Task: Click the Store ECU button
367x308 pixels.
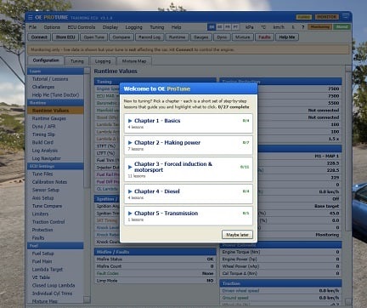Action: click(65, 37)
